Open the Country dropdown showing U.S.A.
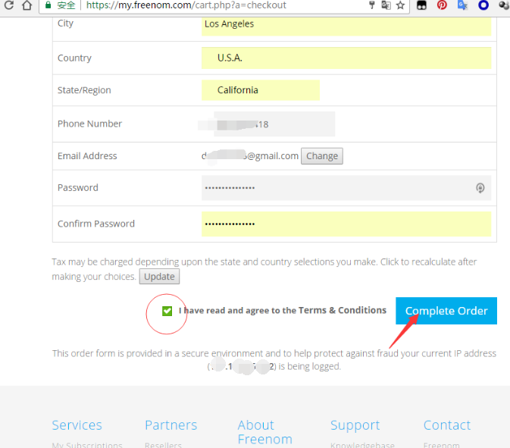Image resolution: width=510 pixels, height=448 pixels. pyautogui.click(x=346, y=58)
